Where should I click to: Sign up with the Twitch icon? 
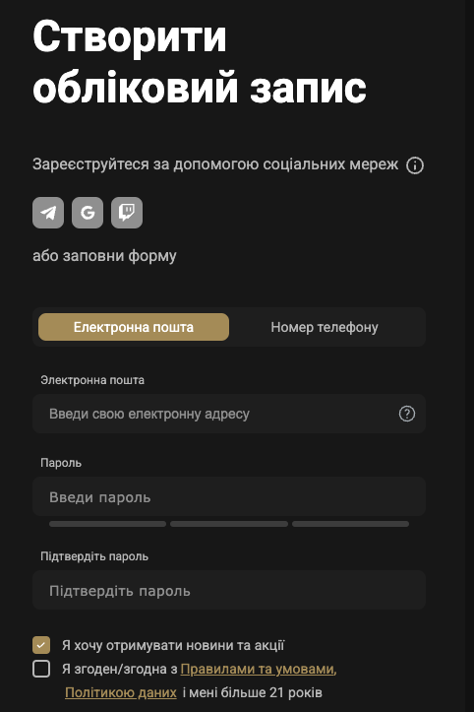coord(127,213)
